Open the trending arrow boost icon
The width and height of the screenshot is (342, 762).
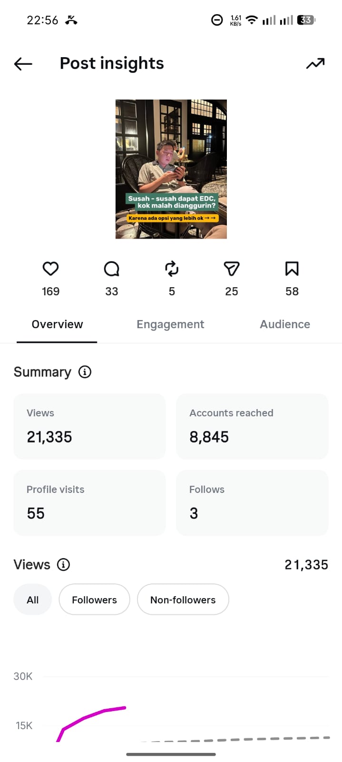click(315, 63)
